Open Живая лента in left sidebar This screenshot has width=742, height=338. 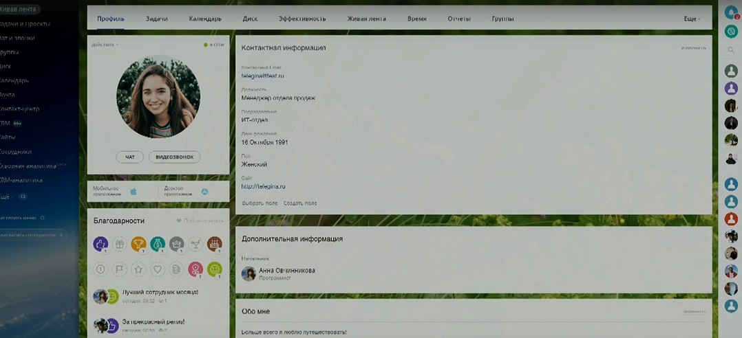coord(17,10)
